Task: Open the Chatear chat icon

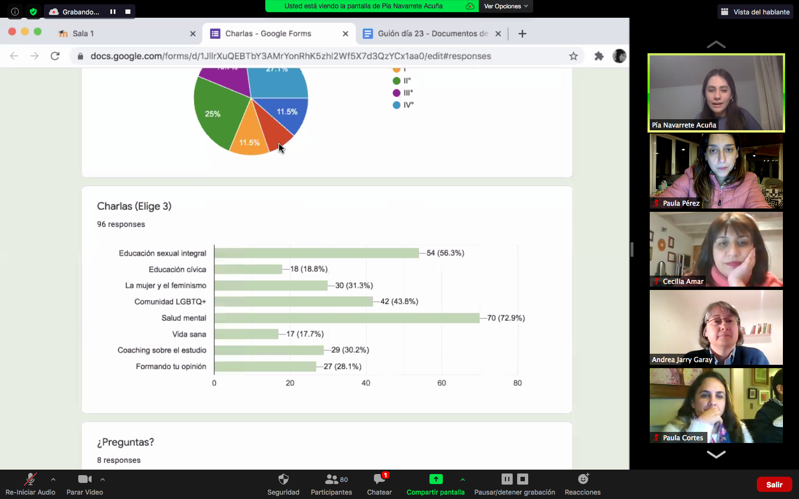Action: click(379, 480)
